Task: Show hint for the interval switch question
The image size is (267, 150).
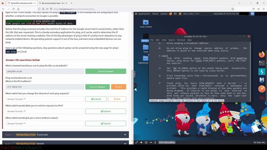Action: click(x=117, y=99)
